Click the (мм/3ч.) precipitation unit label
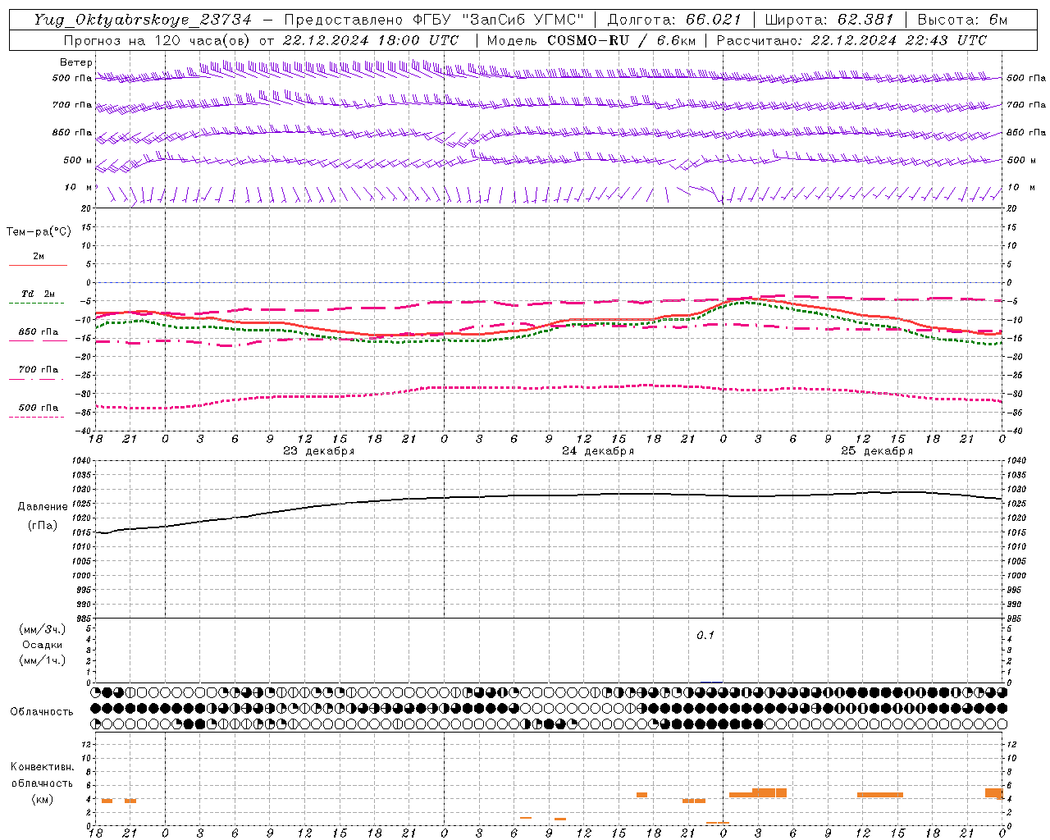The image size is (1050, 840). (43, 629)
